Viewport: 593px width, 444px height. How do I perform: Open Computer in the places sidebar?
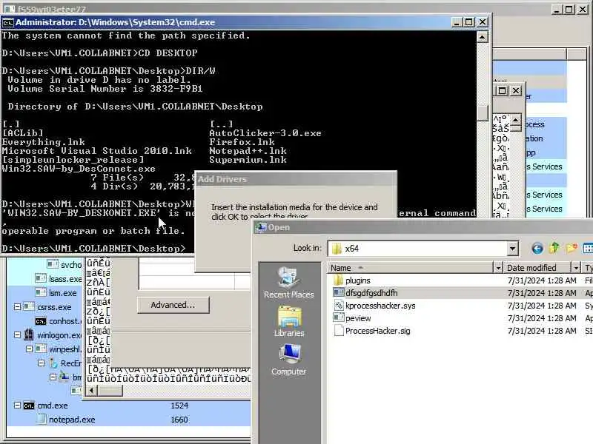[288, 360]
